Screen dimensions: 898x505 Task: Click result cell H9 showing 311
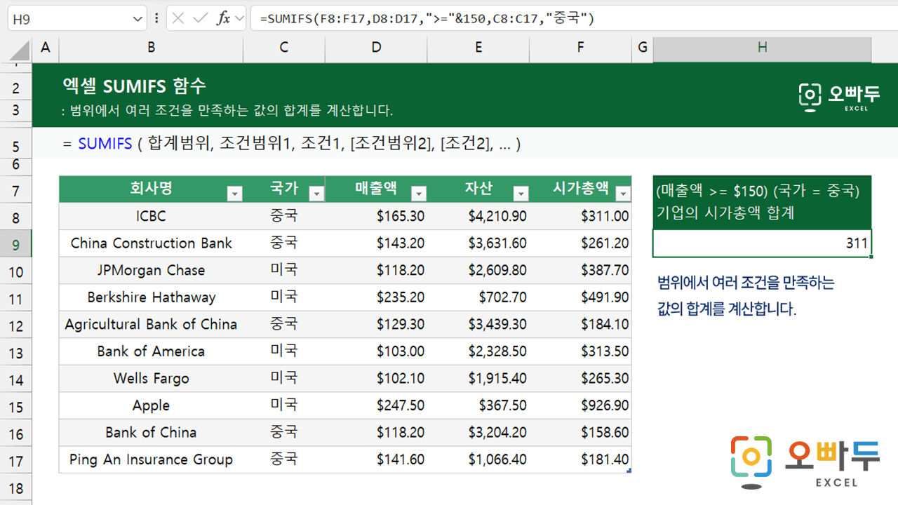pos(762,243)
